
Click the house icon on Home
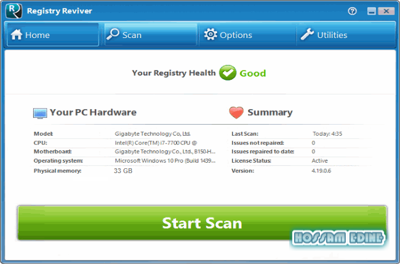click(17, 34)
